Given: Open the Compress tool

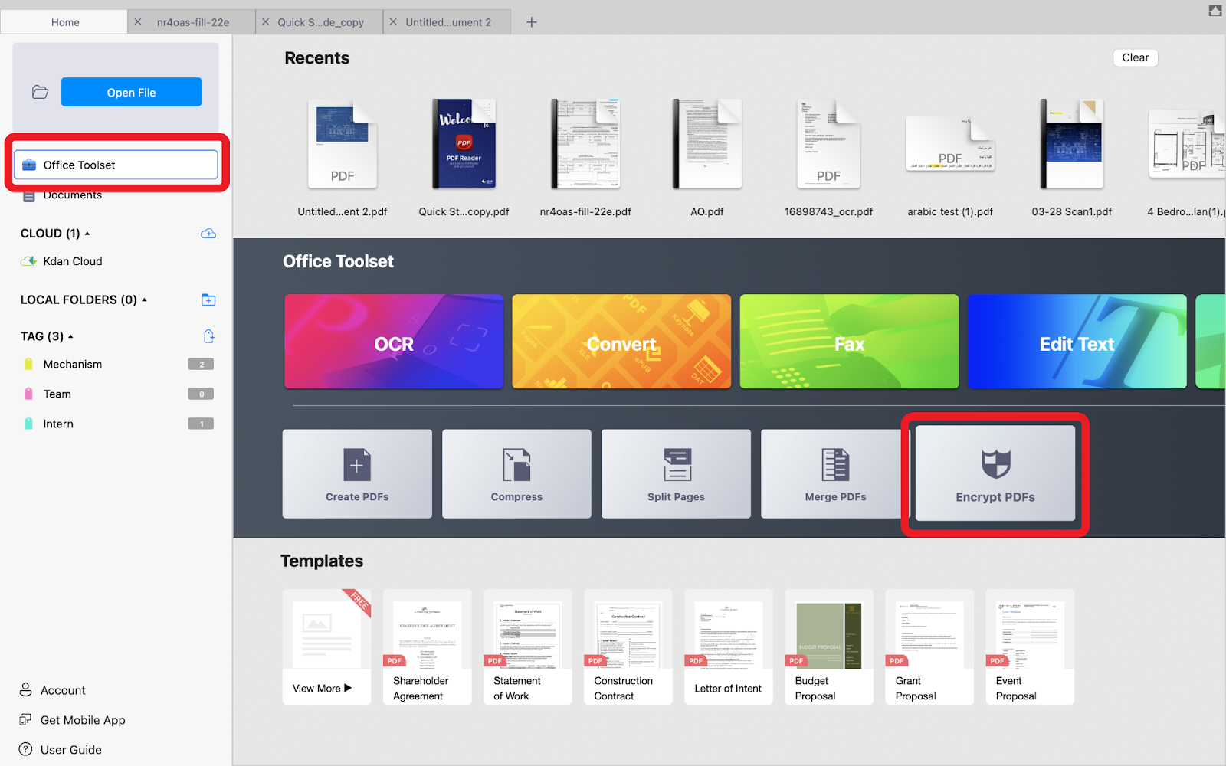Looking at the screenshot, I should coord(516,473).
